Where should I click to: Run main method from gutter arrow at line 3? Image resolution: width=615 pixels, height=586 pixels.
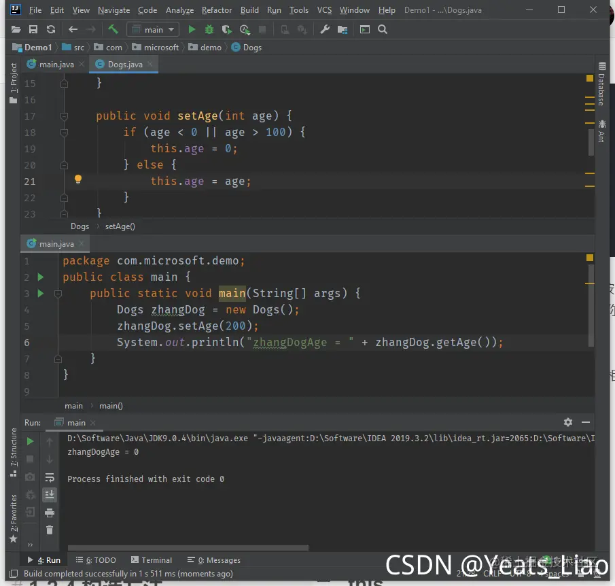[40, 293]
